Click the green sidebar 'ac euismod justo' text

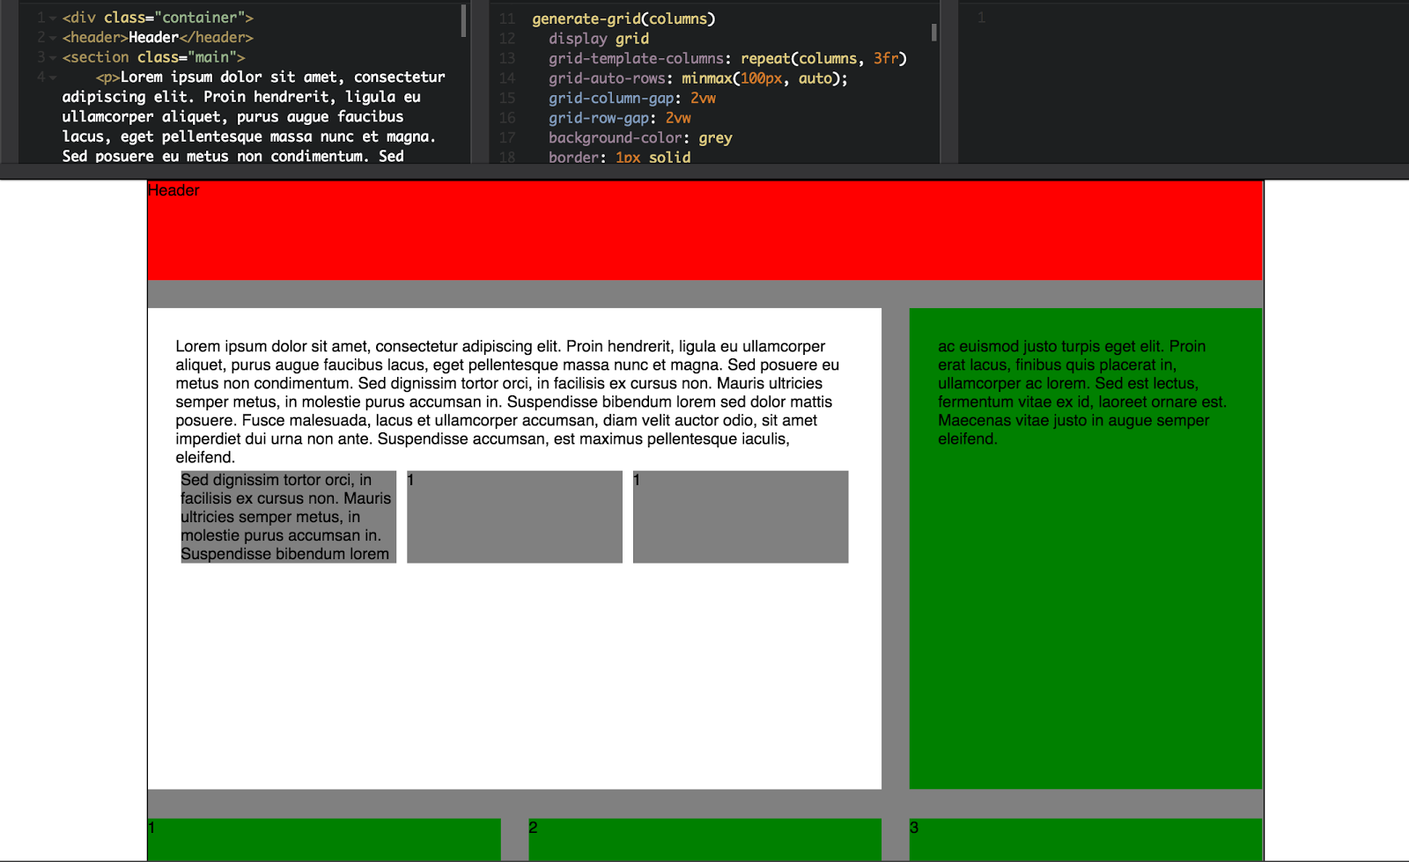click(1082, 393)
